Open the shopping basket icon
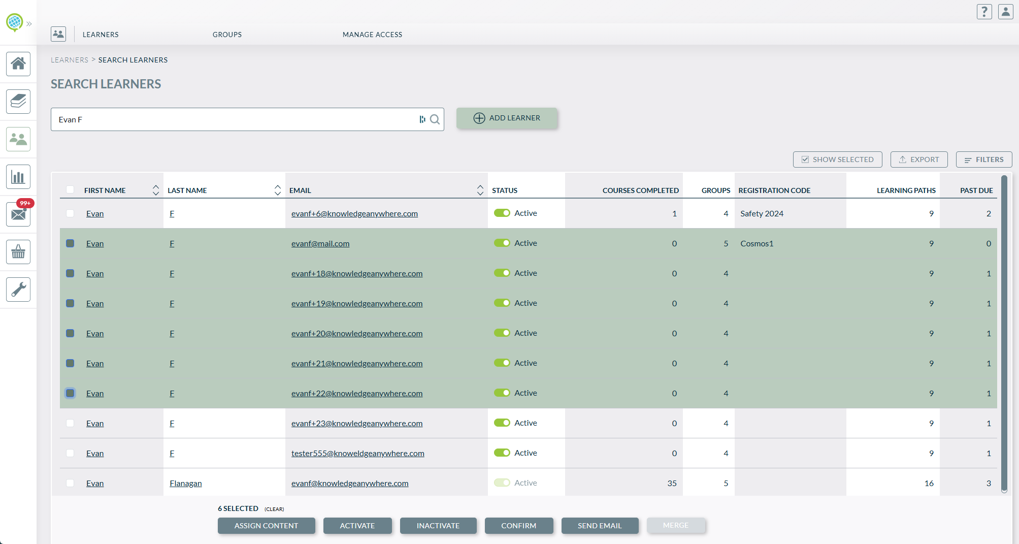Viewport: 1019px width, 544px height. pos(18,252)
